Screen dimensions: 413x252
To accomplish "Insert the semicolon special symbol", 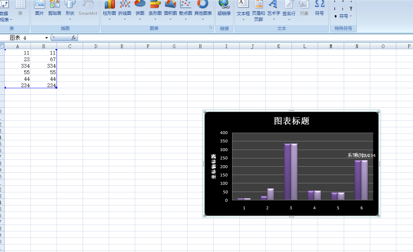I will pyautogui.click(x=335, y=9).
